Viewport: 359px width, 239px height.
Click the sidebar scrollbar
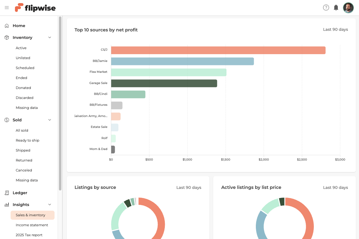tap(60, 103)
